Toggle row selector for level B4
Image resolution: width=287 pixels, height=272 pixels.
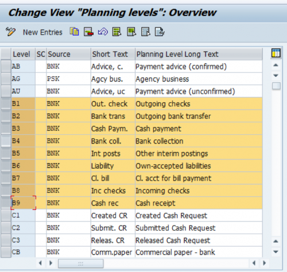[x=6, y=141]
